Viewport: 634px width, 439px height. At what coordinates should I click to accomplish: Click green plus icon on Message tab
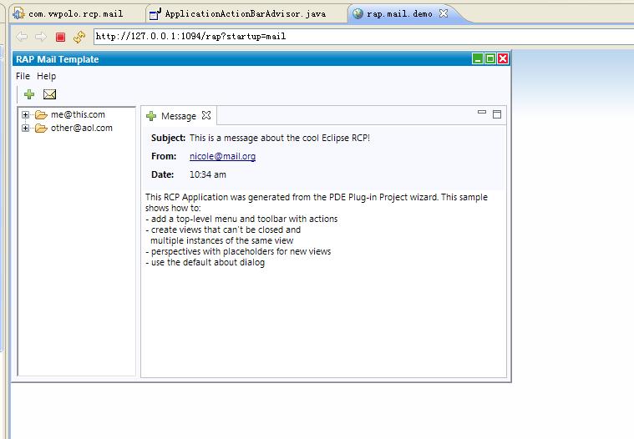(x=151, y=116)
